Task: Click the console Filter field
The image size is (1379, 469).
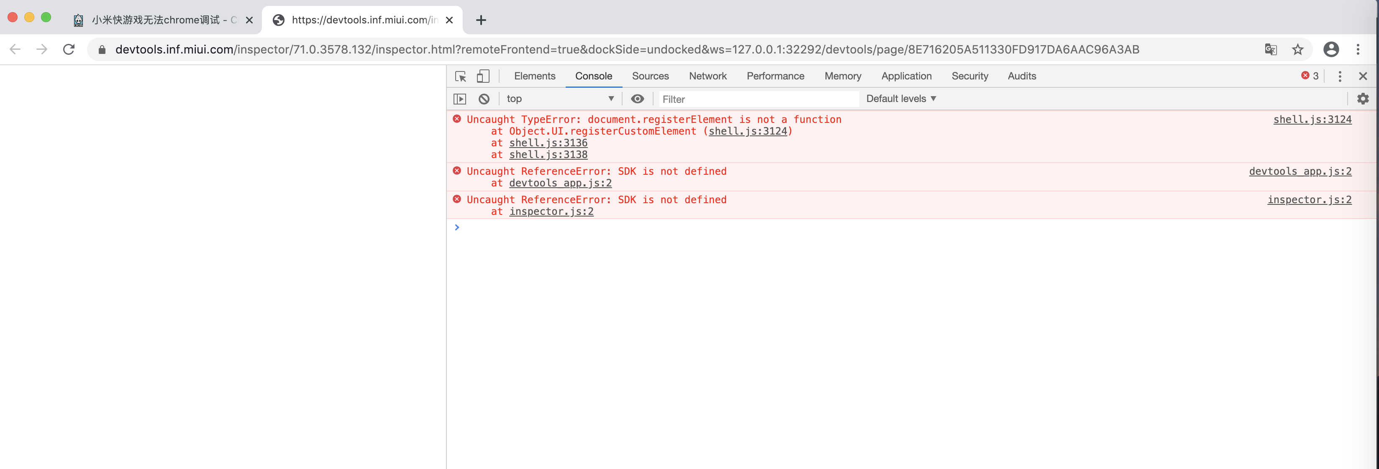Action: coord(757,99)
